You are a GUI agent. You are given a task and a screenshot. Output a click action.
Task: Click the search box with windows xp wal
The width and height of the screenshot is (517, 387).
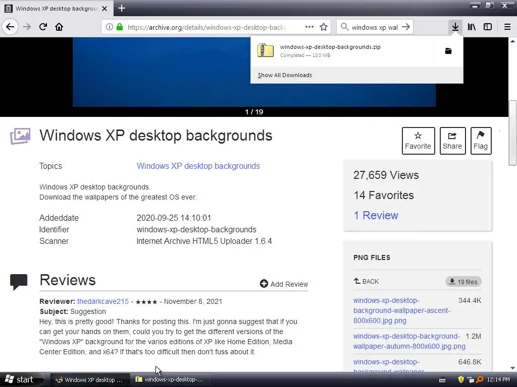pos(375,27)
